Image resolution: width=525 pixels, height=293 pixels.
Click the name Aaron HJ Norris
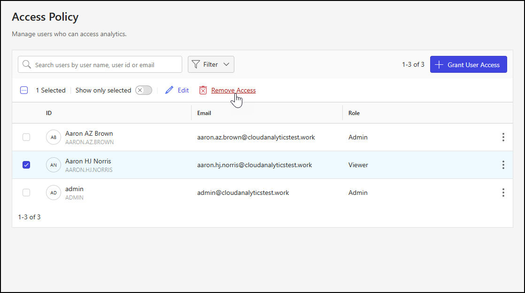coord(88,161)
